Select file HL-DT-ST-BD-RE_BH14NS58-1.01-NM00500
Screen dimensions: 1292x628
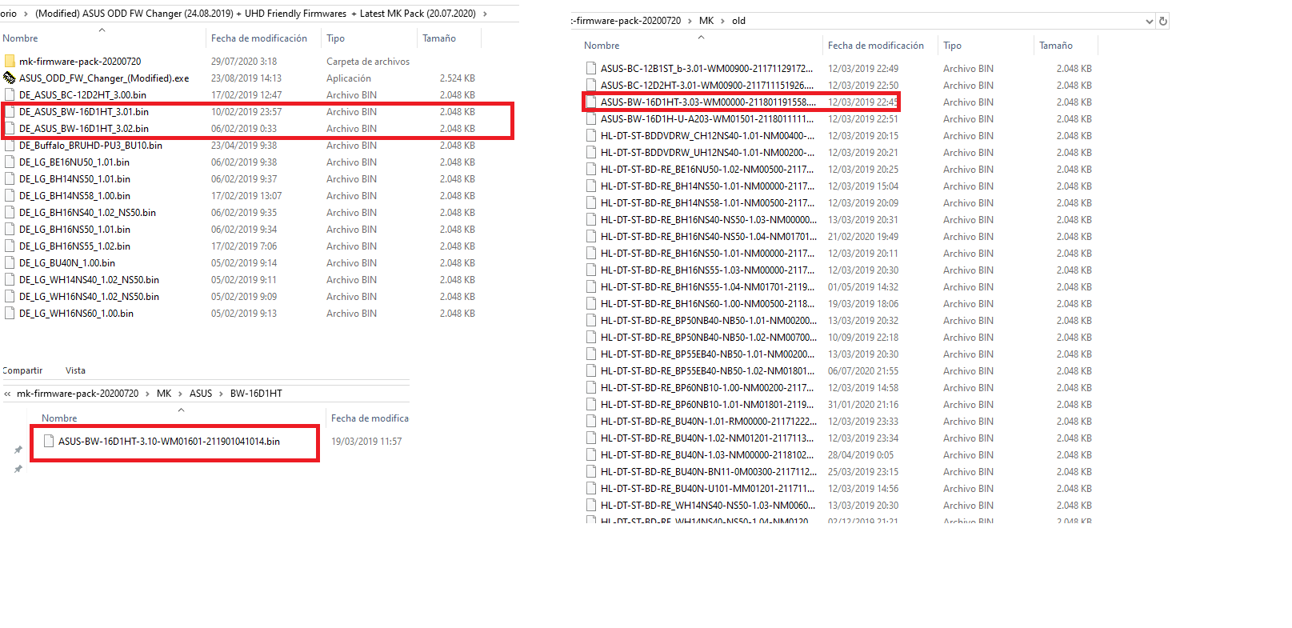[707, 202]
